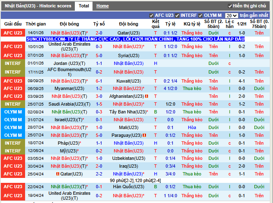The height and width of the screenshot is (203, 273).
Task: Click result B in Hàn Quốc(U23) row
Action: (x=155, y=187)
